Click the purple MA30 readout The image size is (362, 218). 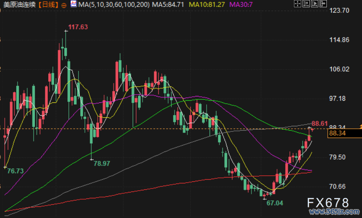click(241, 4)
